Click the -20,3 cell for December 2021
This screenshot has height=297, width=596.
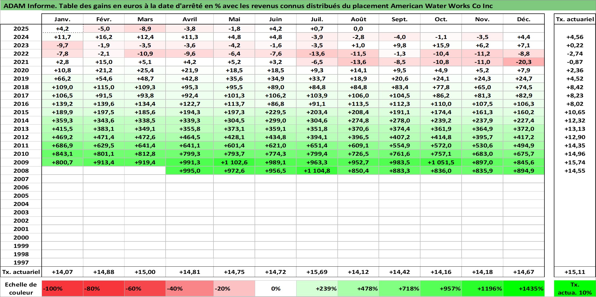pos(524,62)
